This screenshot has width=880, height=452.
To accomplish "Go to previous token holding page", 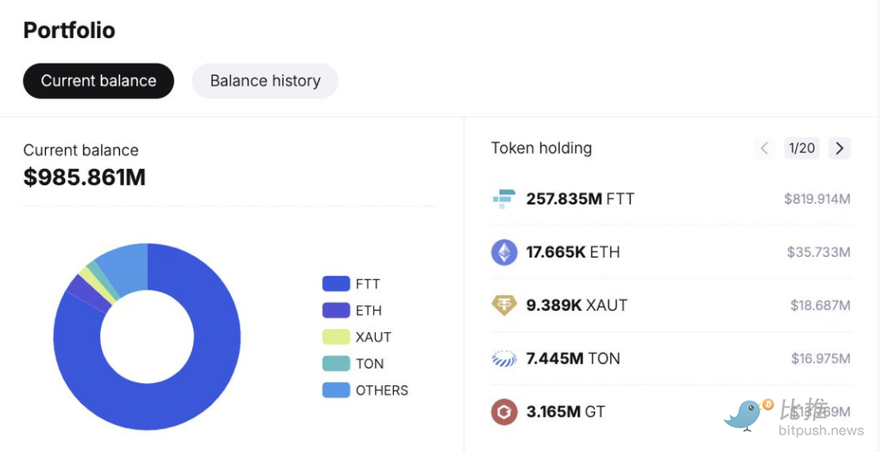I will pyautogui.click(x=764, y=148).
